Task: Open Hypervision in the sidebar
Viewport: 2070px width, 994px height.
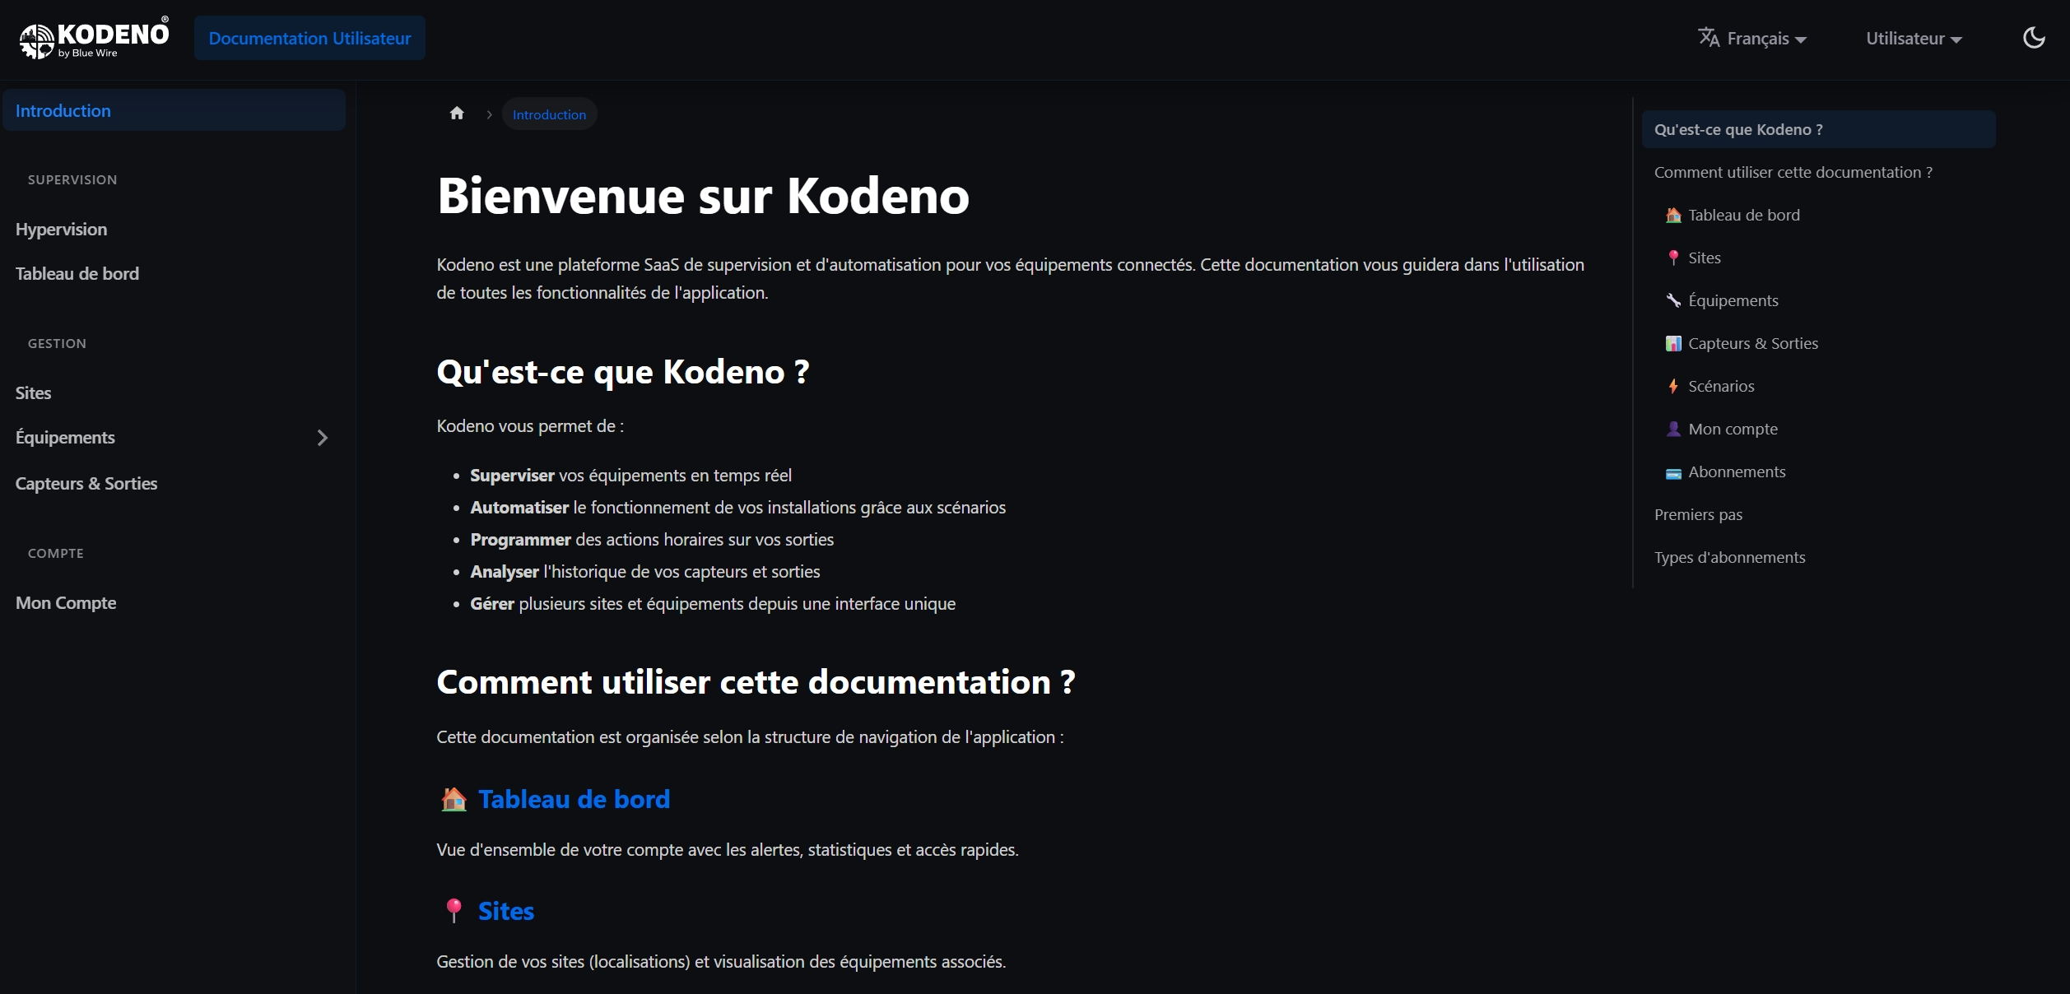Action: (x=62, y=230)
